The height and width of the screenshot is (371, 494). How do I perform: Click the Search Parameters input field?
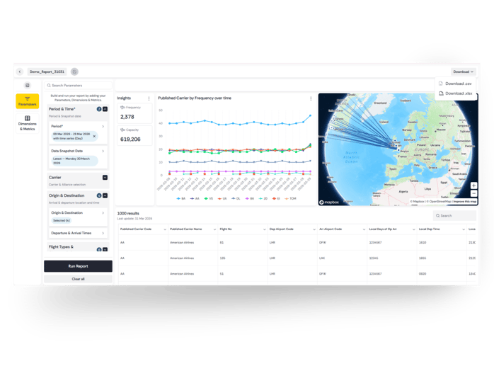tap(78, 86)
